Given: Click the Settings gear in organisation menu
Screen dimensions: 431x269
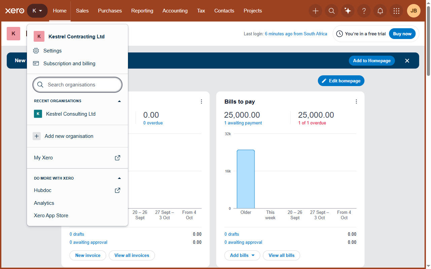Looking at the screenshot, I should click(x=36, y=51).
